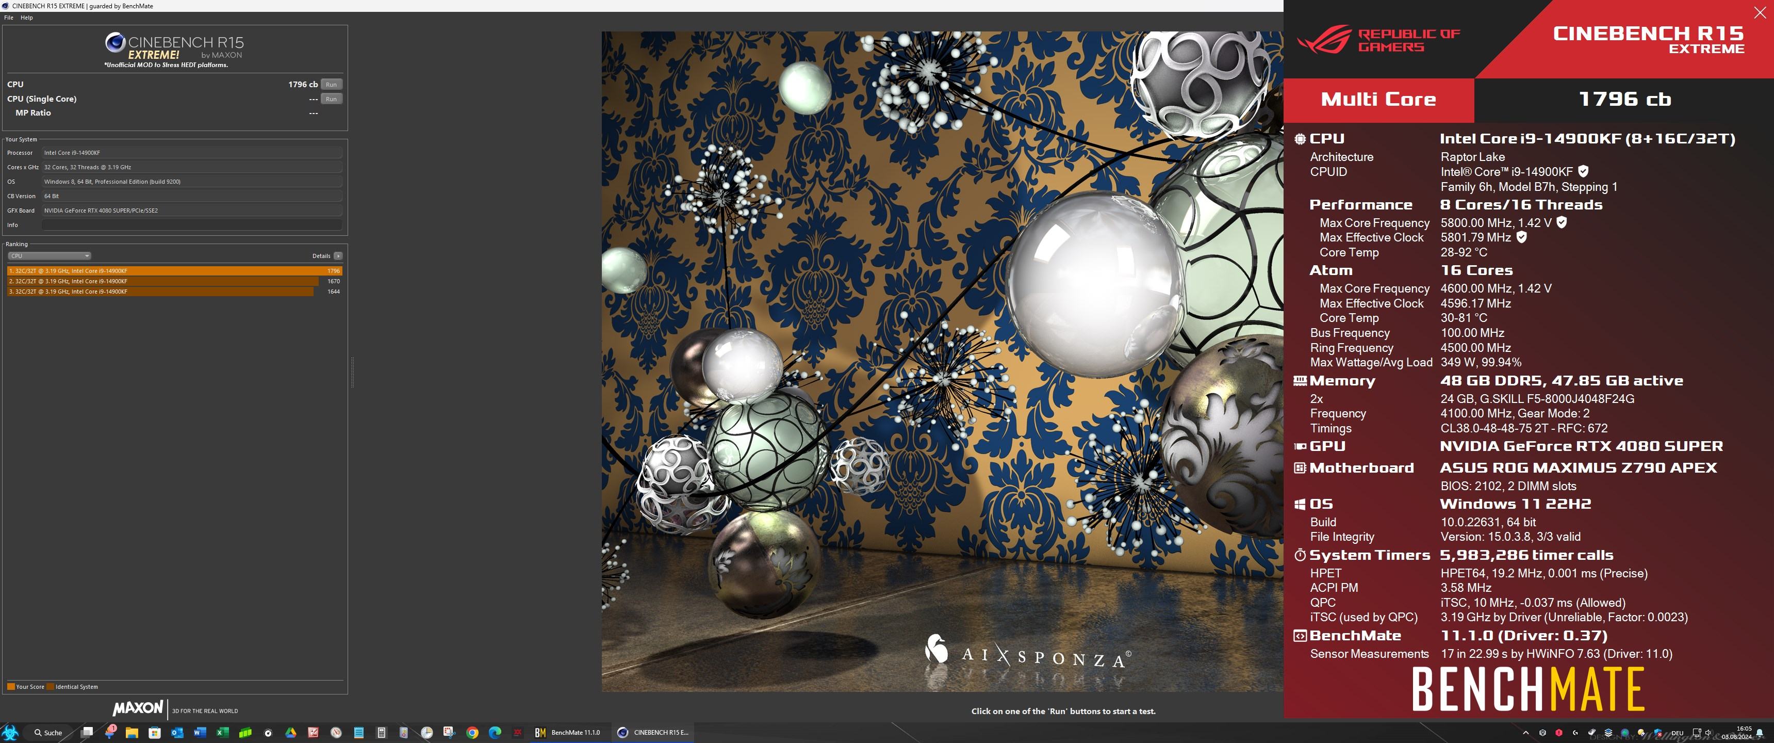This screenshot has height=743, width=1774.
Task: Click the blue layers tray icon
Action: pyautogui.click(x=1608, y=733)
